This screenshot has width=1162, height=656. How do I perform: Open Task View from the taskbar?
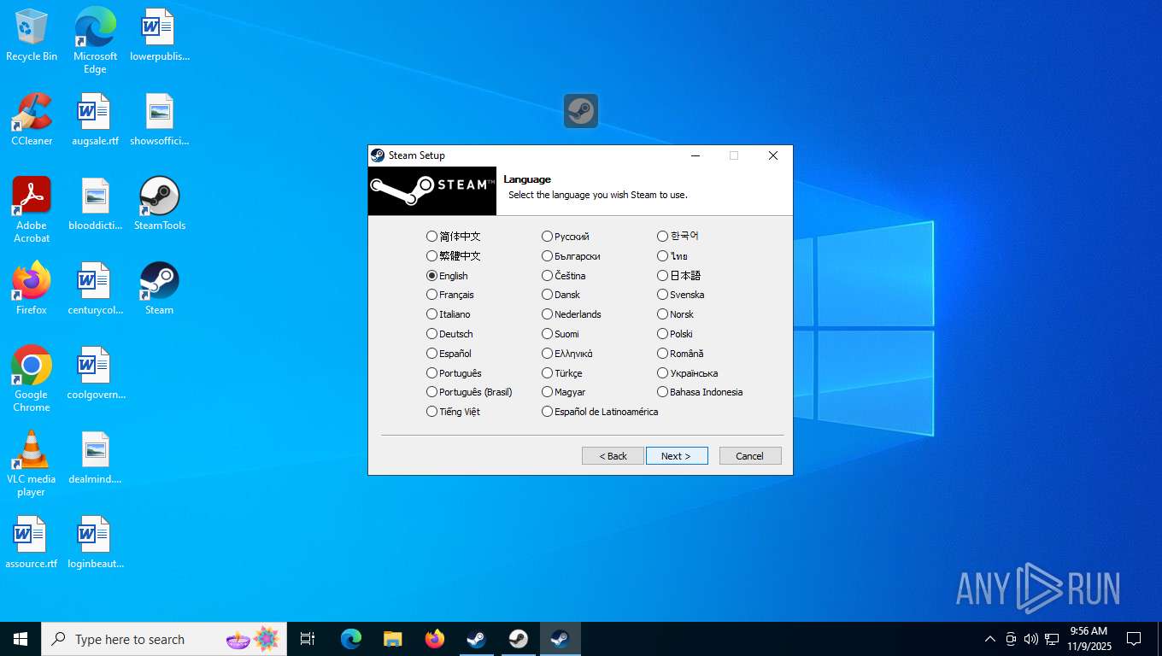click(308, 639)
